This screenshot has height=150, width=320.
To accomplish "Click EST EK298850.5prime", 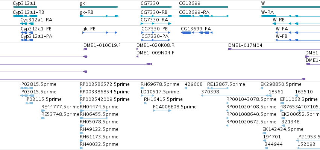I will click(262, 88).
